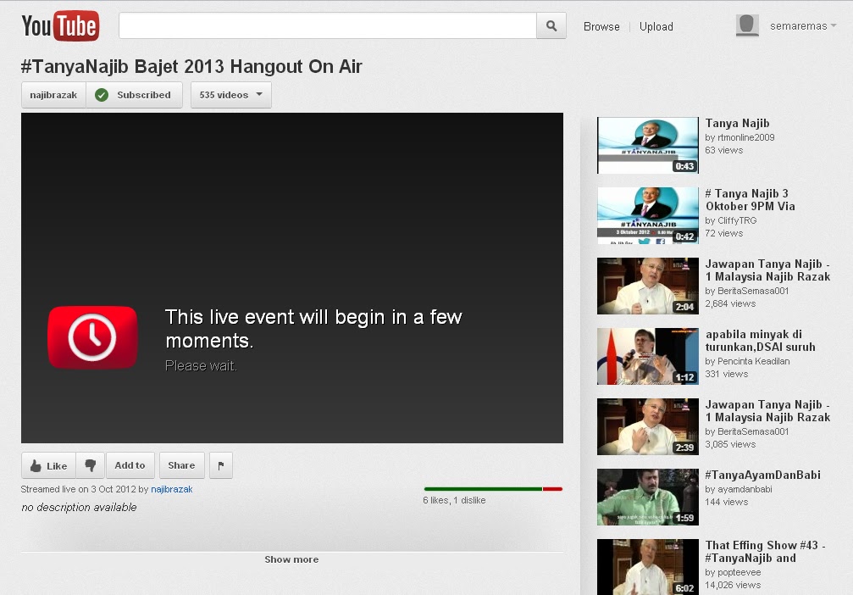Click the 'semaremas' username text
Screen dimensions: 853x595
click(x=799, y=25)
